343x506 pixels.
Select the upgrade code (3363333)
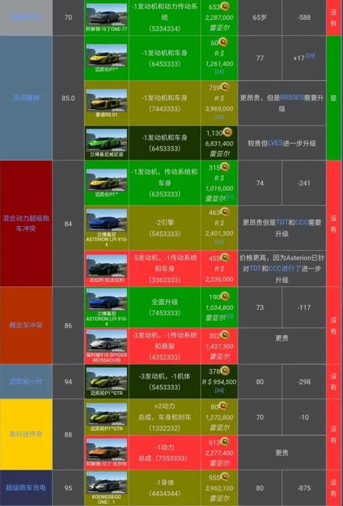click(165, 280)
